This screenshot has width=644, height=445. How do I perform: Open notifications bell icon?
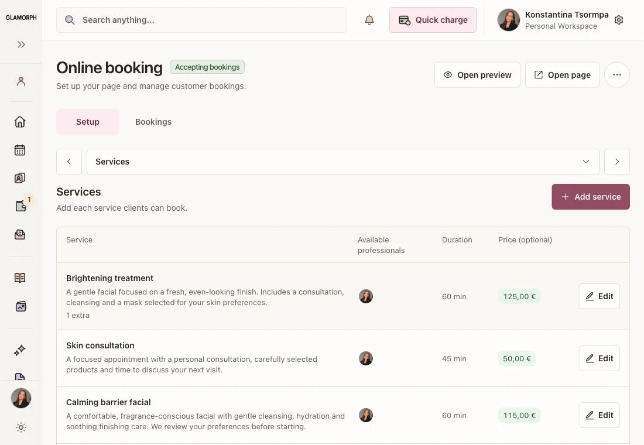click(x=369, y=20)
